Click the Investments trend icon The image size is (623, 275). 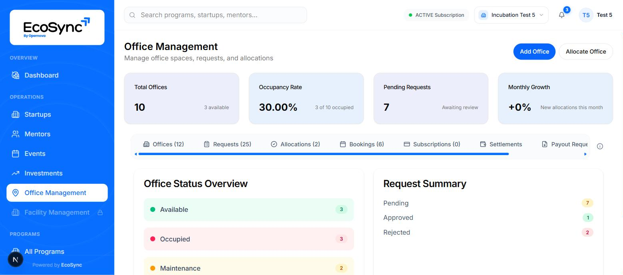(x=16, y=173)
